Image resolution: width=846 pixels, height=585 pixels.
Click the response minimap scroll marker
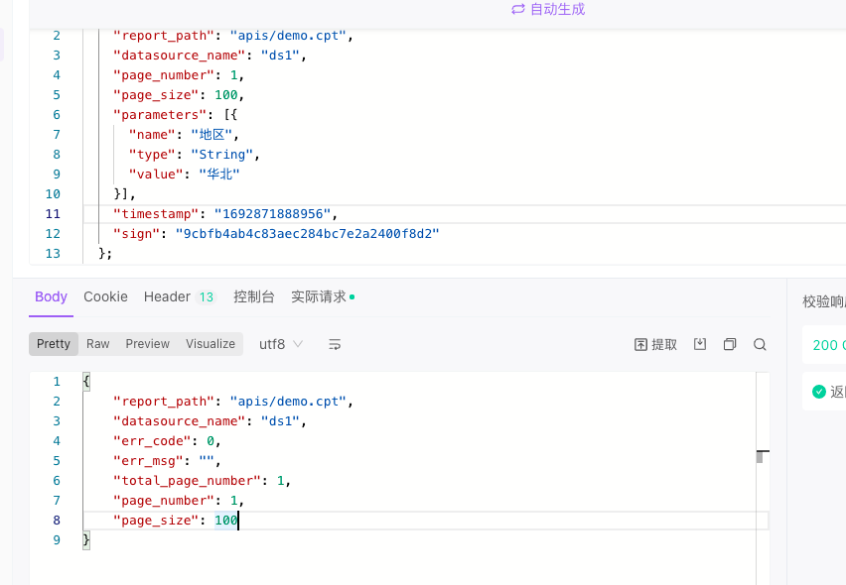coord(763,456)
